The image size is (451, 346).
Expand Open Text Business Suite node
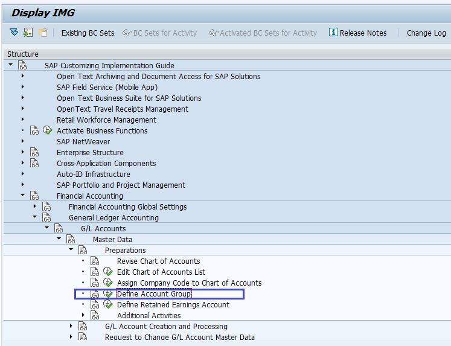(x=23, y=98)
